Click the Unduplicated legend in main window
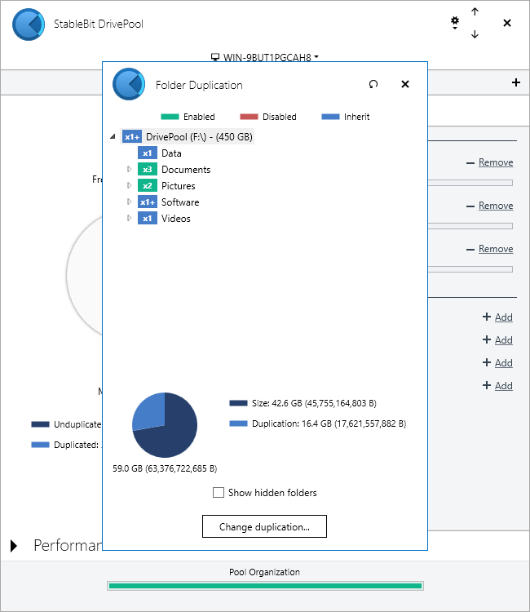This screenshot has width=530, height=612. pyautogui.click(x=66, y=424)
